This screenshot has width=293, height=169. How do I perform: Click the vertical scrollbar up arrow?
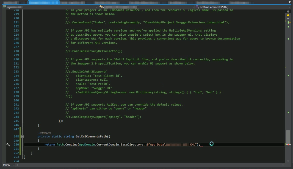point(288,18)
